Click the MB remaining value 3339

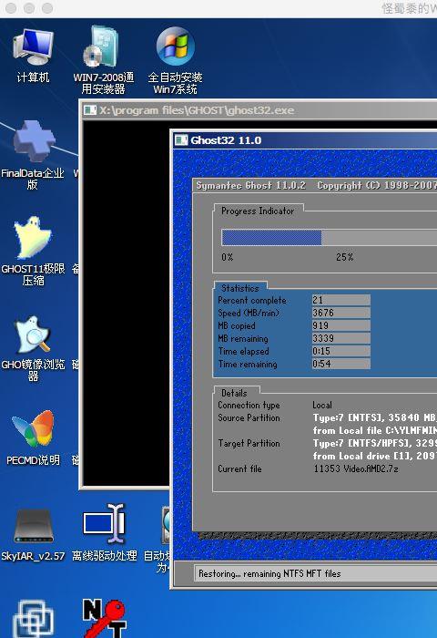pos(341,338)
